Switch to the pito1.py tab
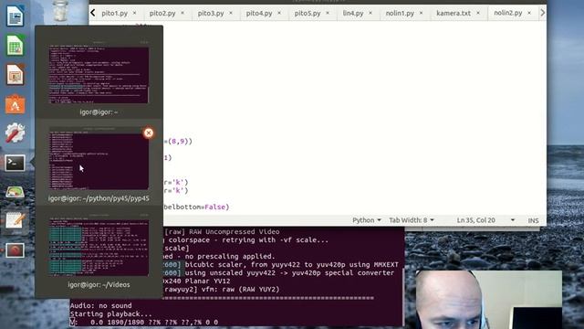584x329 pixels. [114, 13]
